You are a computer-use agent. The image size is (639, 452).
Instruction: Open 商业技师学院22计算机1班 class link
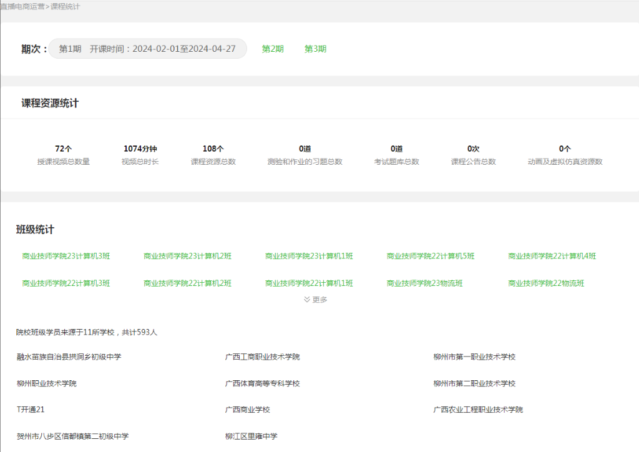tap(309, 283)
